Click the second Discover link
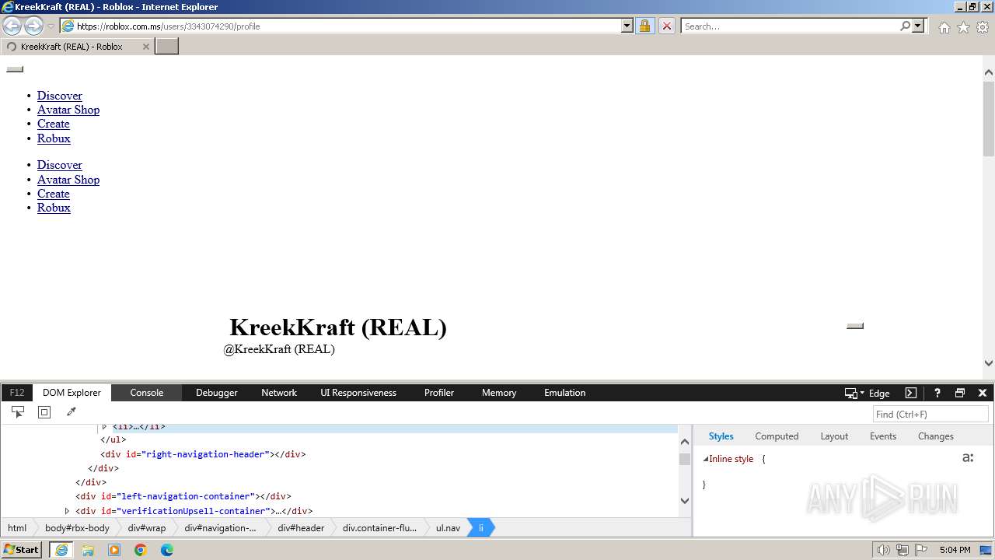The width and height of the screenshot is (995, 560). coord(60,165)
